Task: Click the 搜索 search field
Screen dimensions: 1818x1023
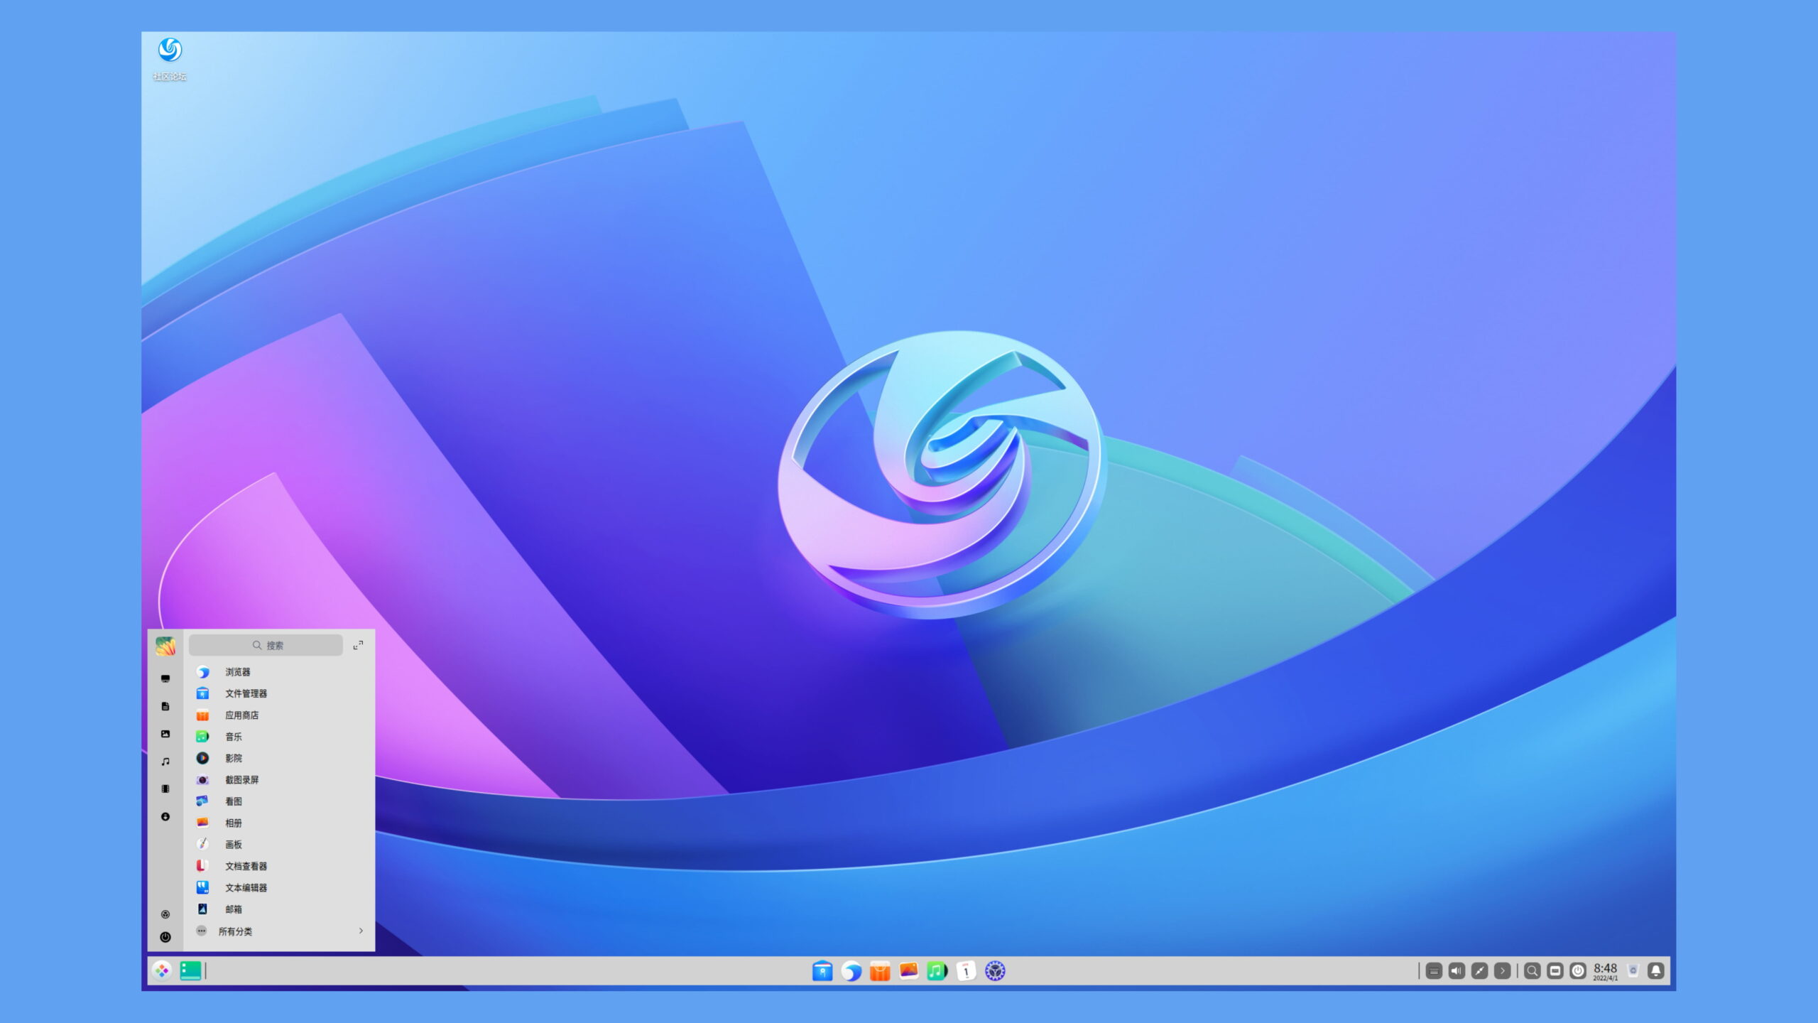Action: pyautogui.click(x=266, y=645)
